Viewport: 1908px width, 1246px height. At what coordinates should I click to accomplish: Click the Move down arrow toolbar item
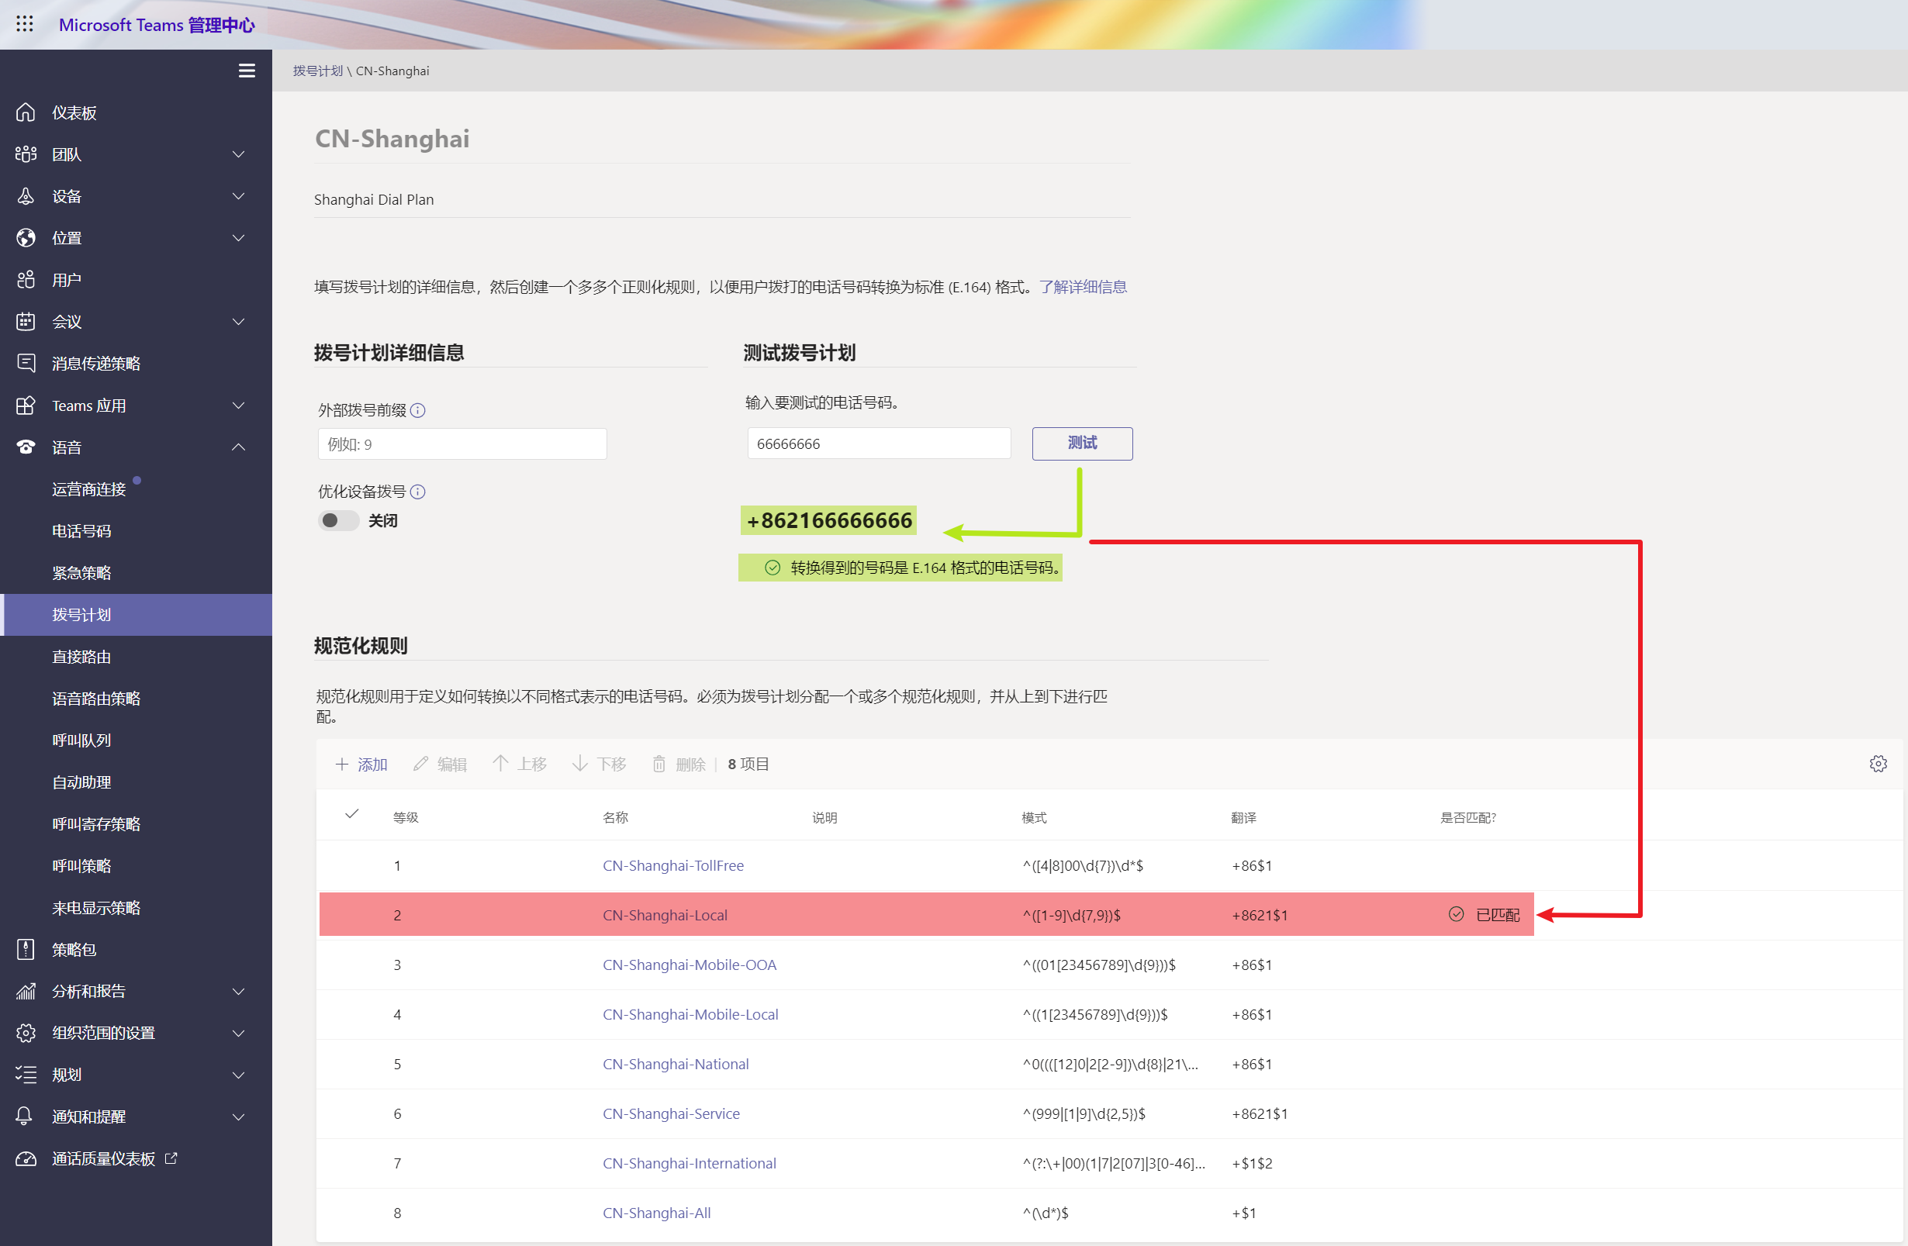[599, 764]
